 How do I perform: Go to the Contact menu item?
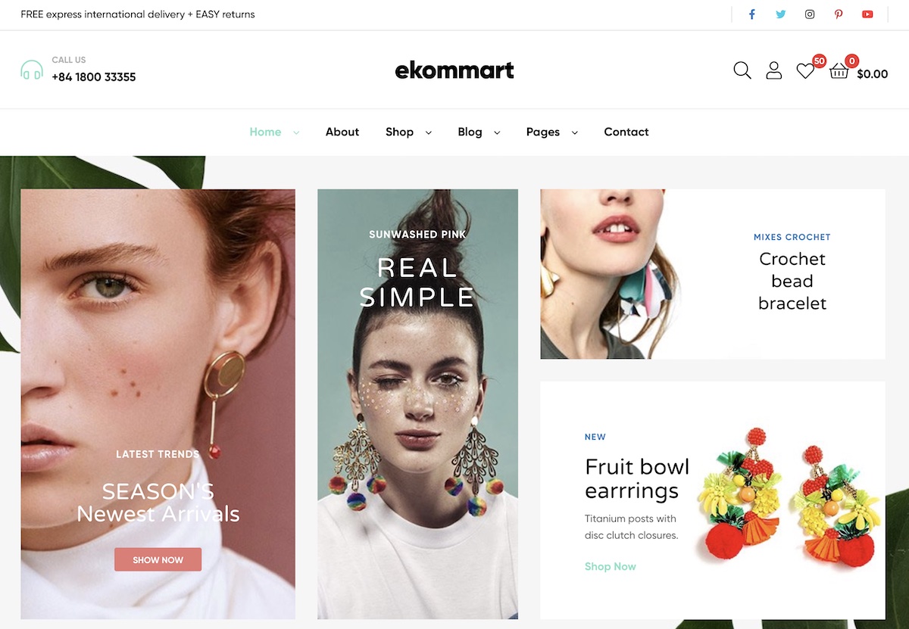(x=626, y=132)
